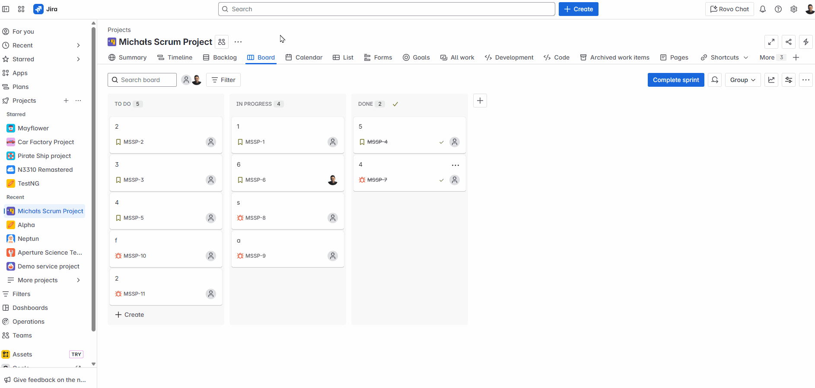The width and height of the screenshot is (815, 388).
Task: Open your profile avatar menu
Action: 810,9
